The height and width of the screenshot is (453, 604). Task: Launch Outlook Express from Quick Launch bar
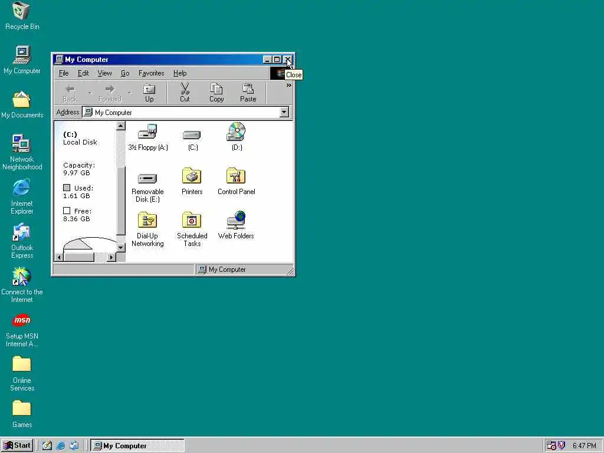click(x=74, y=446)
